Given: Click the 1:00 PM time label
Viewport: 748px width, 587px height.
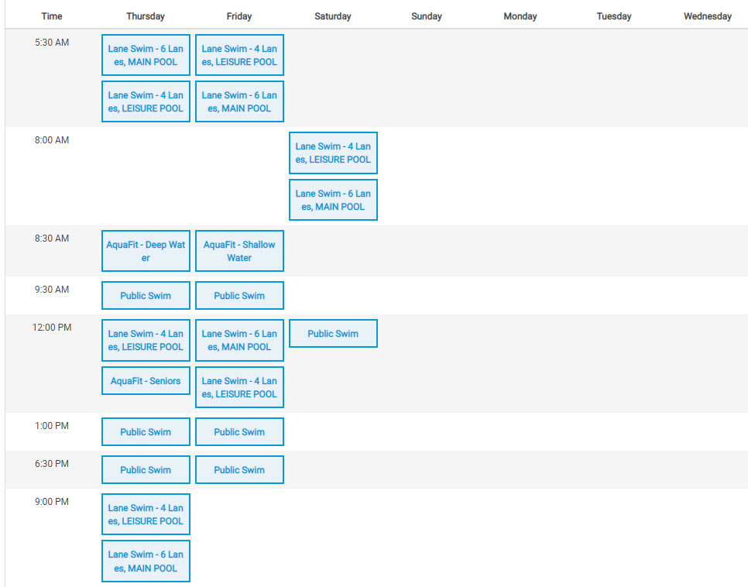Looking at the screenshot, I should click(x=52, y=426).
